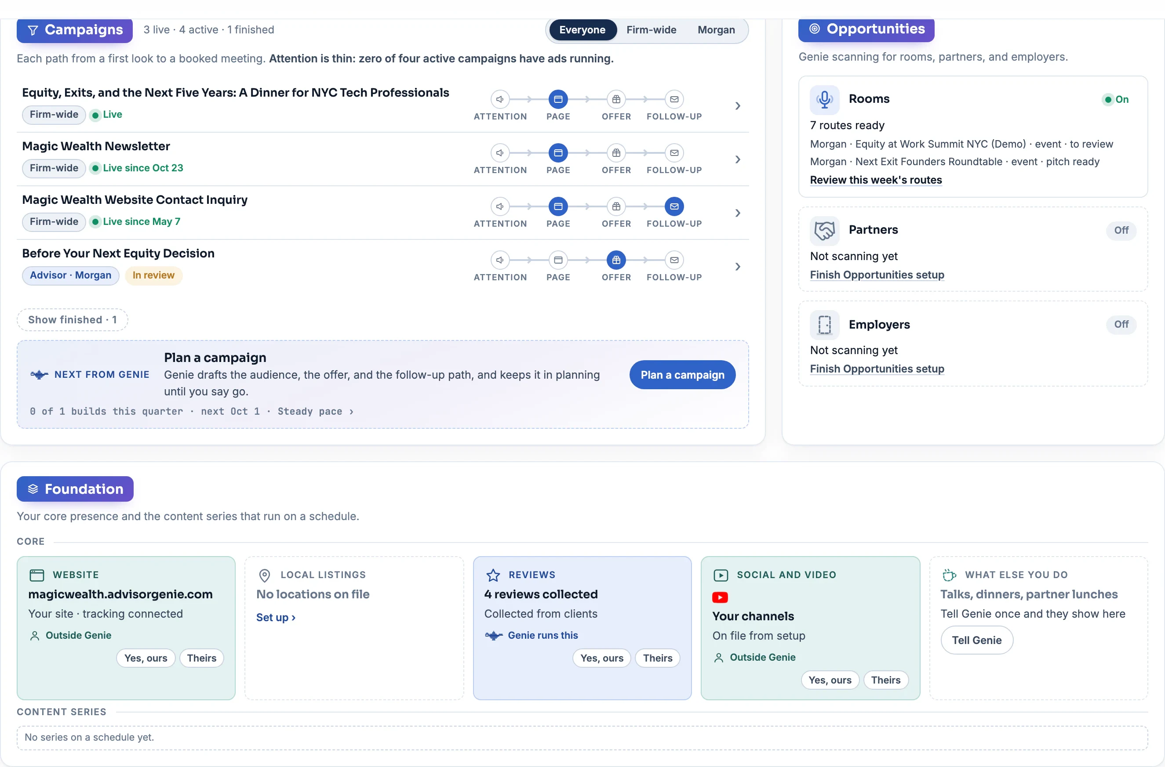Choose 'Theirs' on Social and Video card
The image size is (1165, 767).
point(885,680)
